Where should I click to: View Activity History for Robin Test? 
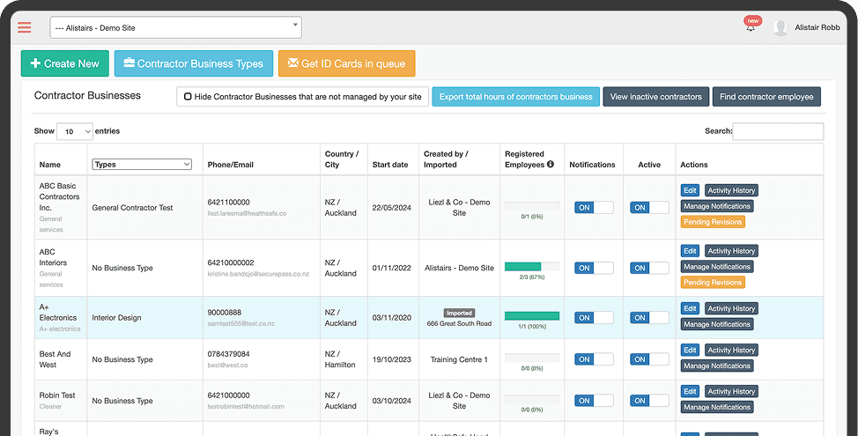(731, 392)
